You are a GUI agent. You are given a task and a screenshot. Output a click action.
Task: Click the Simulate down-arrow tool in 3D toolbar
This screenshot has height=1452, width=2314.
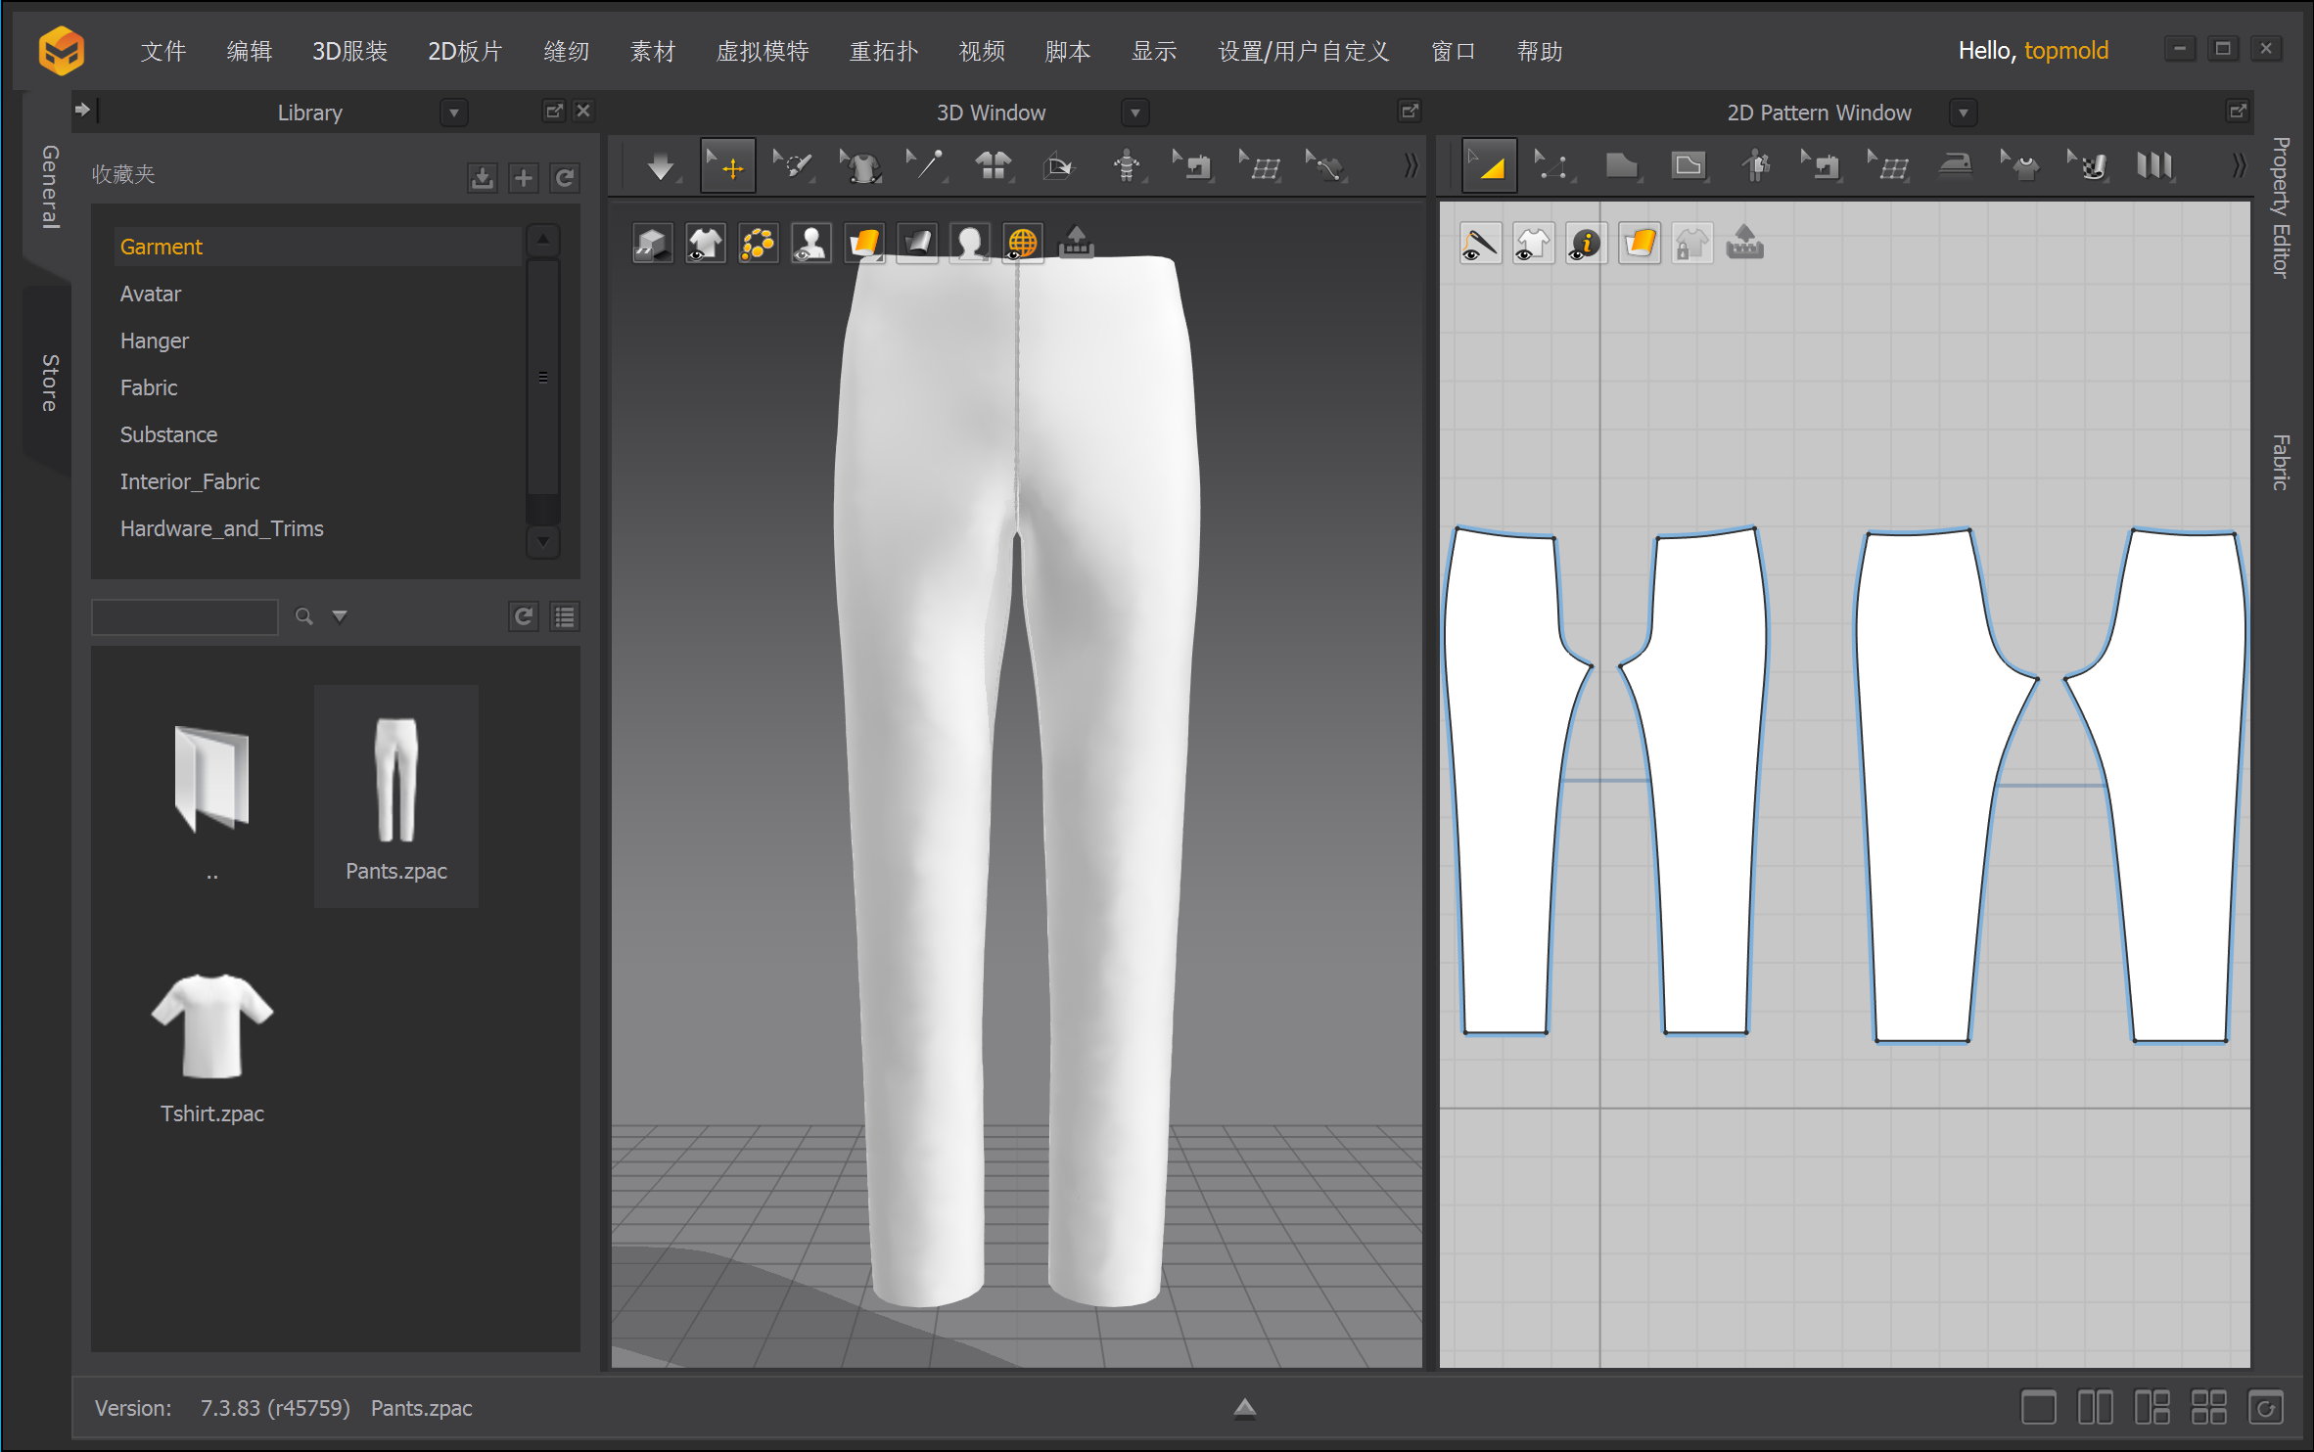662,166
